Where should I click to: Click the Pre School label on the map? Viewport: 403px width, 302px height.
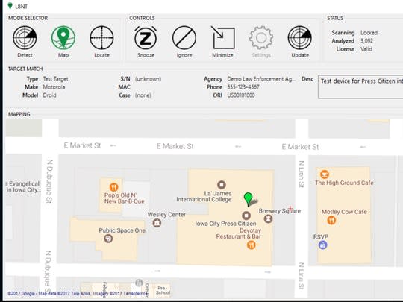coord(163,290)
